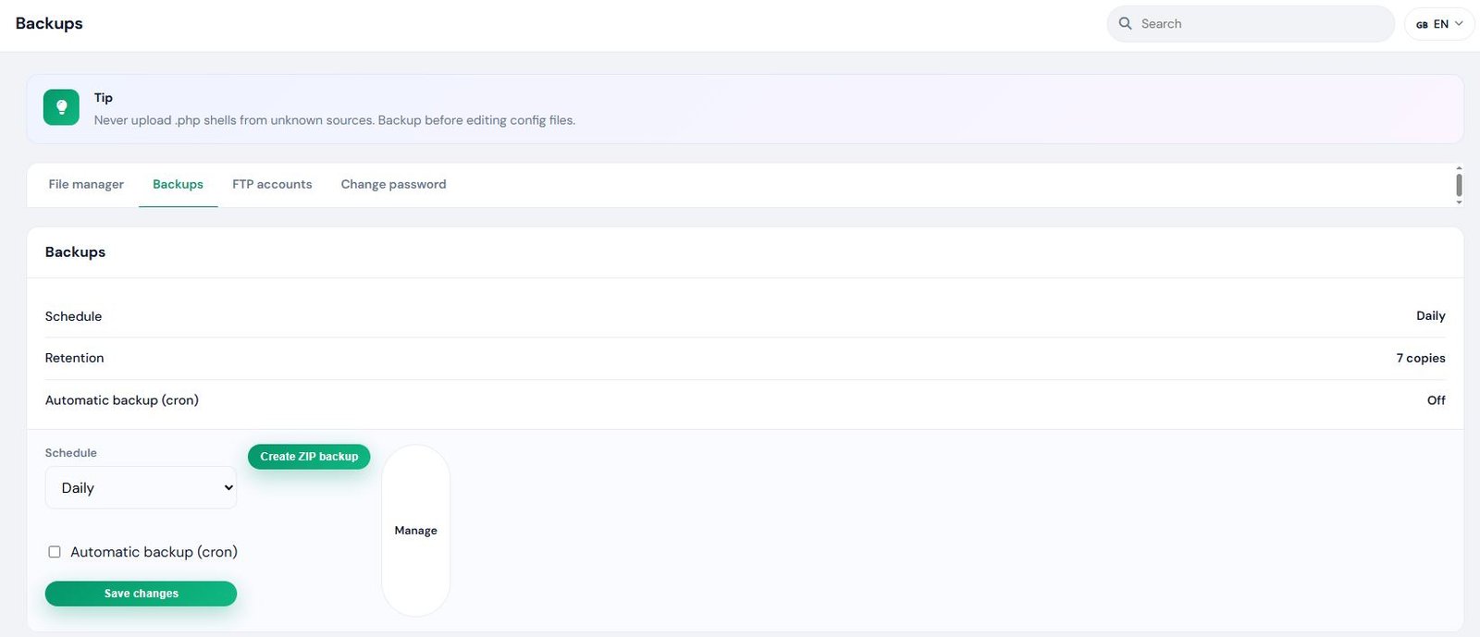Image resolution: width=1480 pixels, height=637 pixels.
Task: Click the tab bar scrollbar handle
Action: (x=1459, y=184)
